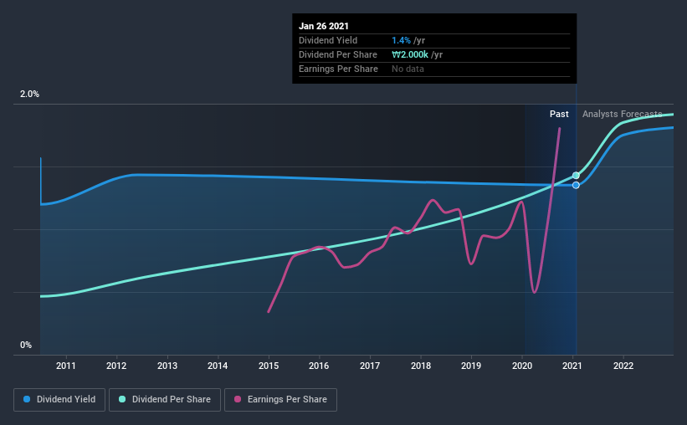This screenshot has width=687, height=425.
Task: Click the 2017 x-axis label
Action: pos(370,366)
